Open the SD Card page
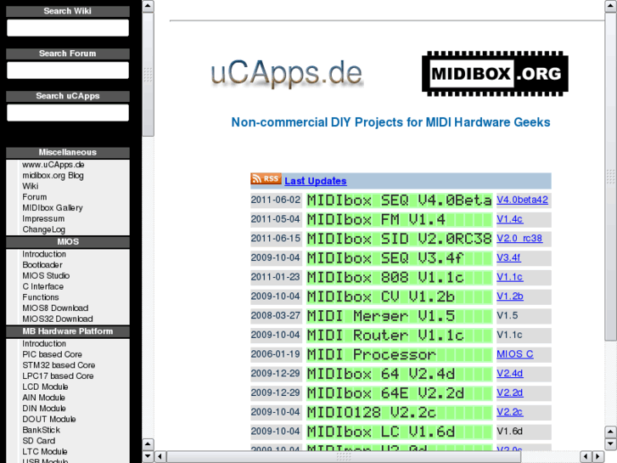This screenshot has height=463, width=617. click(x=38, y=441)
